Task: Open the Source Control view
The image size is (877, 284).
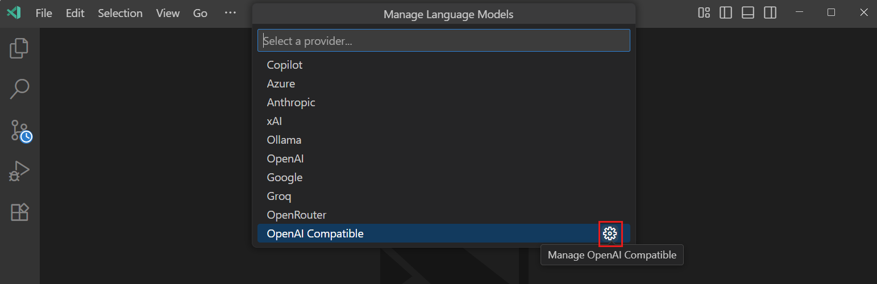Action: pyautogui.click(x=20, y=130)
